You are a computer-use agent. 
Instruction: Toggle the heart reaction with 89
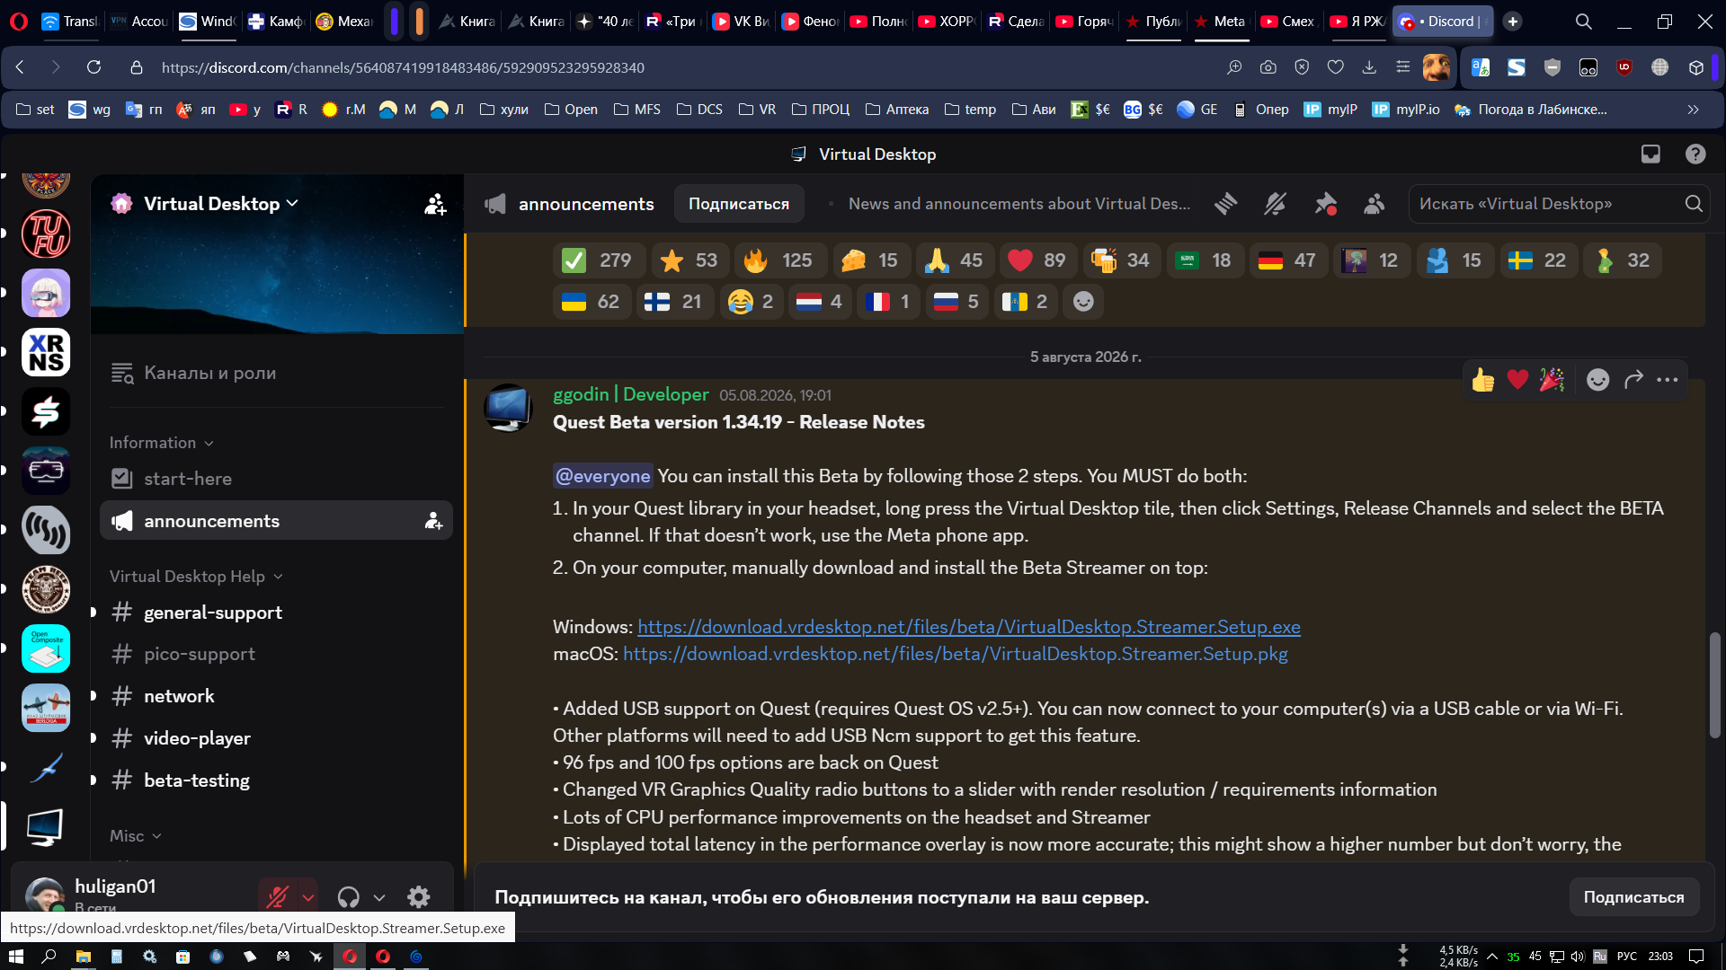(x=1037, y=260)
